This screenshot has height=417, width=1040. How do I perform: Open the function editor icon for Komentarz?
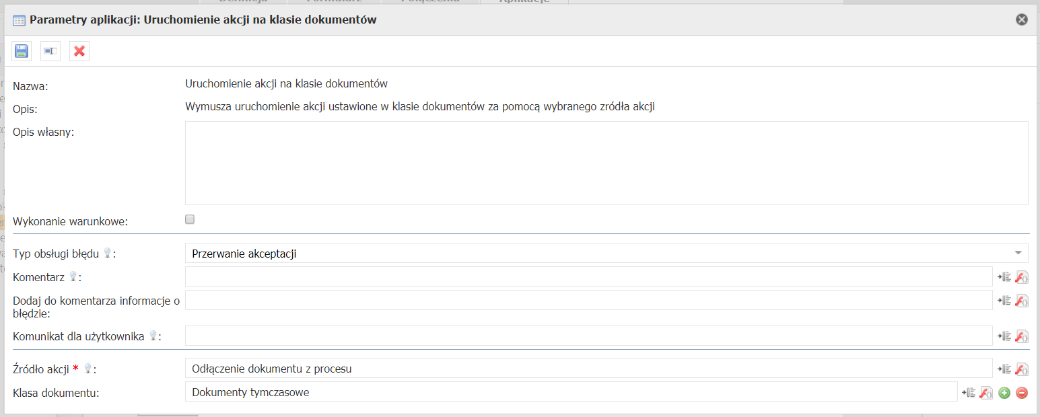tap(1022, 277)
